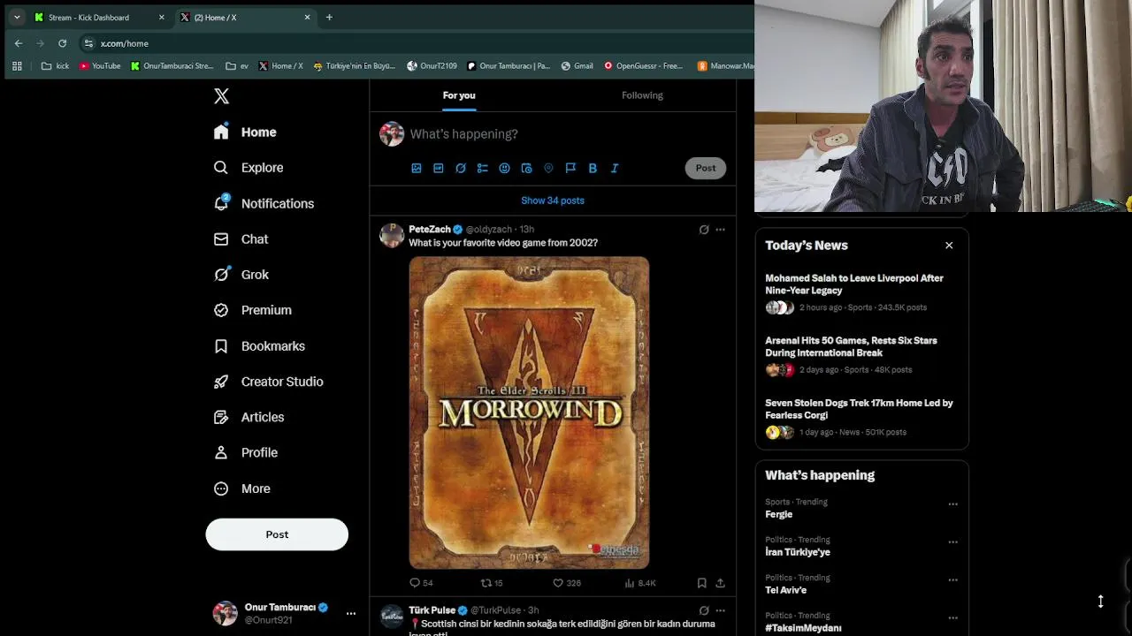Viewport: 1132px width, 636px height.
Task: Repost PeteZach's Morrowind post
Action: [x=491, y=583]
